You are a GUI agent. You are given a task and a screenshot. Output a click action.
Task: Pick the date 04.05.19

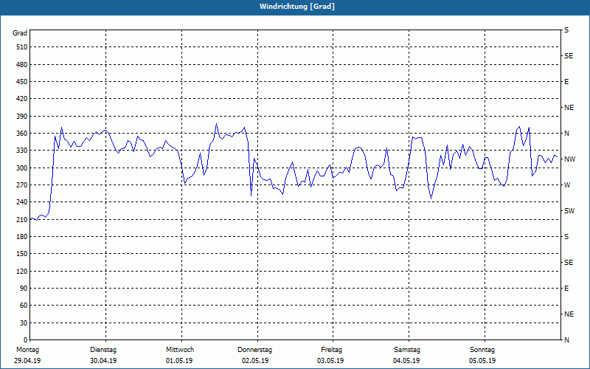pyautogui.click(x=406, y=361)
